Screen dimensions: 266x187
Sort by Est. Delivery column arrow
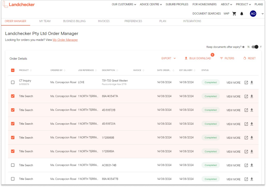click(x=195, y=70)
